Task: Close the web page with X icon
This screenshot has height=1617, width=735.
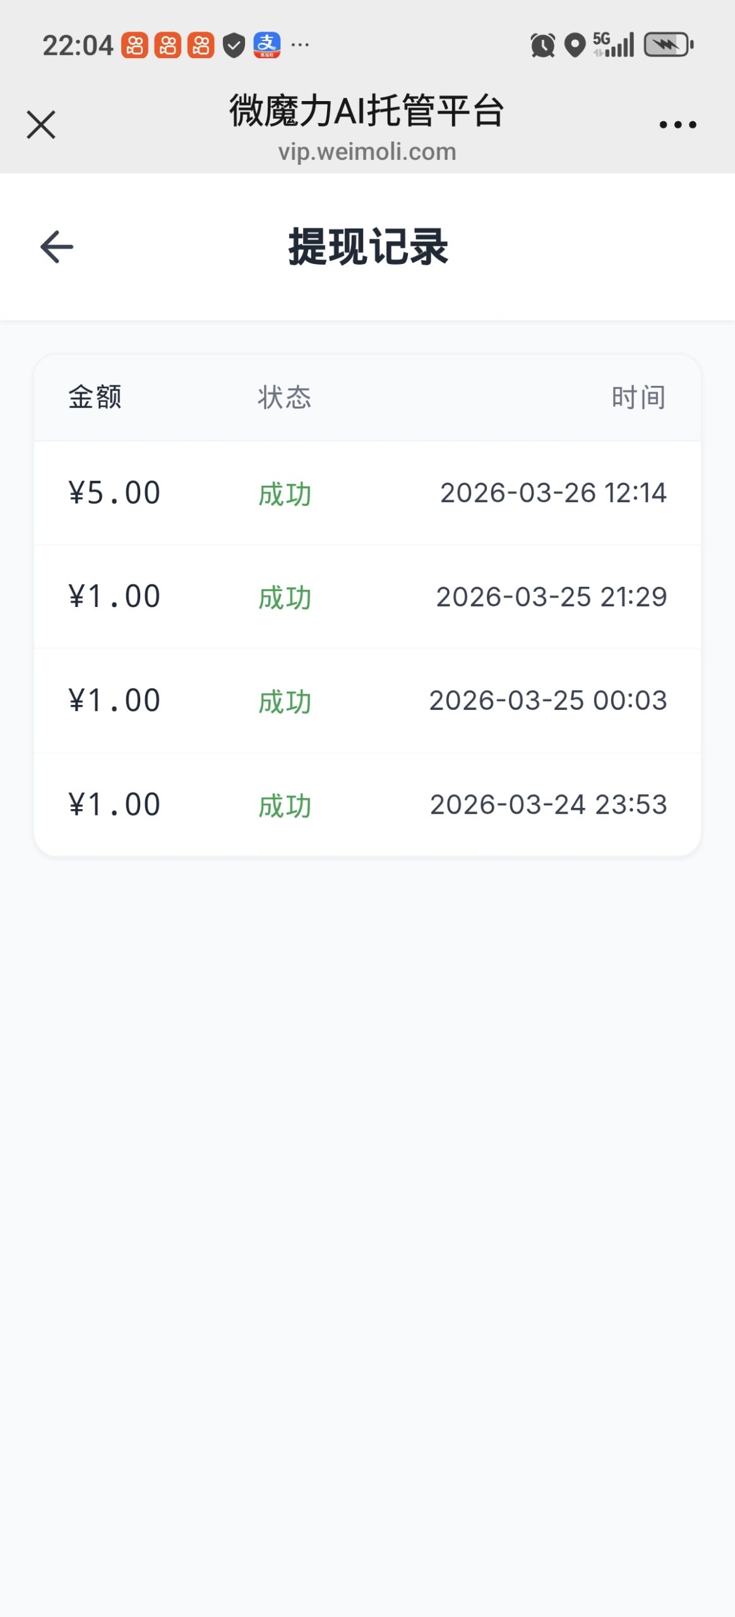Action: pos(41,124)
